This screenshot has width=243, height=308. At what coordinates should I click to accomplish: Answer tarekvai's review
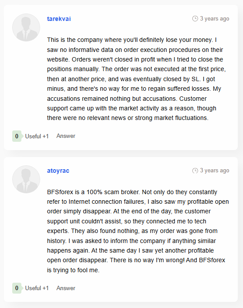66,136
